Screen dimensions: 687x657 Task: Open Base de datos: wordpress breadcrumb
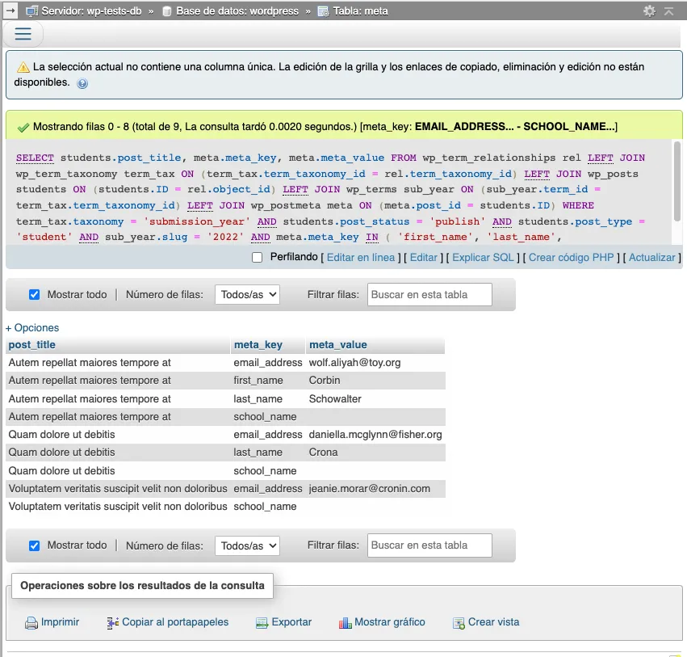(237, 11)
